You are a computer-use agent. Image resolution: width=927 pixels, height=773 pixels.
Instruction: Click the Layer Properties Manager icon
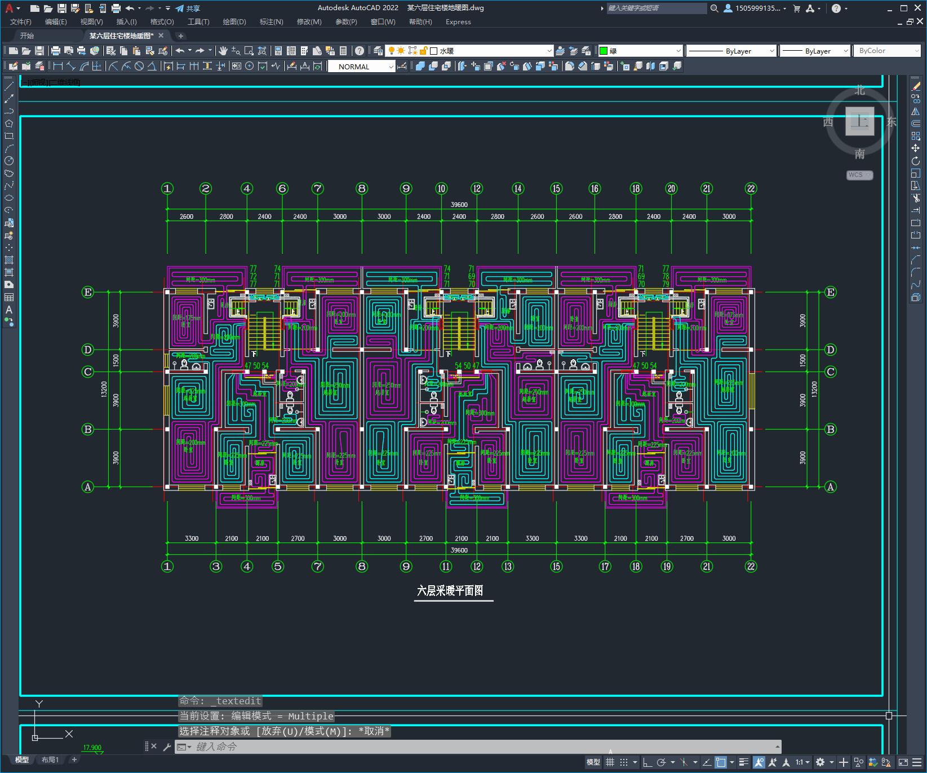[378, 51]
